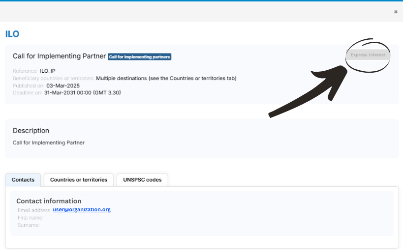Image resolution: width=403 pixels, height=251 pixels.
Task: Close the notice dialog with the X
Action: point(396,12)
